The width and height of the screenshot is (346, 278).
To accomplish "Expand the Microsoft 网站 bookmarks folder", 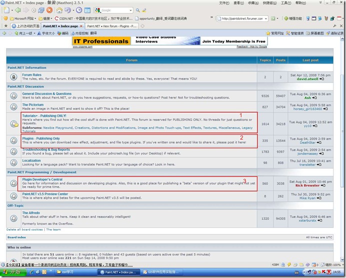I will click(23, 18).
